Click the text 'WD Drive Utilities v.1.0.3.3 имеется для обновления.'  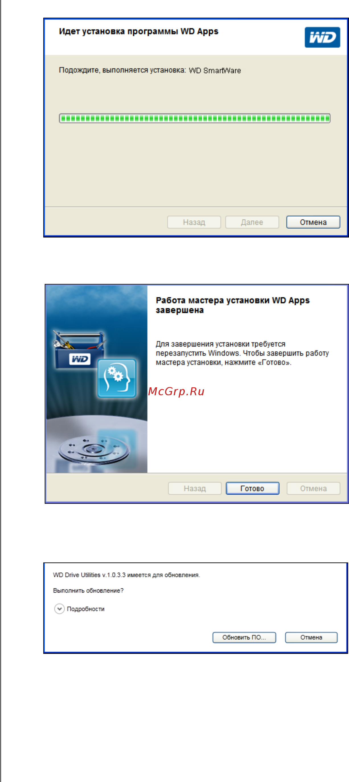[127, 575]
